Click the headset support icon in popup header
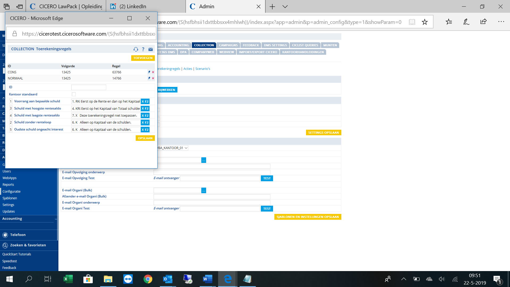Image resolution: width=510 pixels, height=287 pixels. pos(136,49)
